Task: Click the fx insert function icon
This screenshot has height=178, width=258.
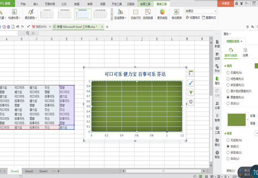Action: coord(33,33)
